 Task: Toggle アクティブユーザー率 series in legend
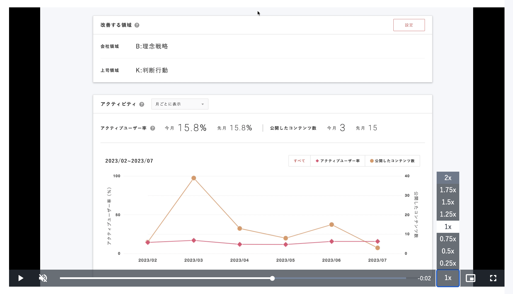[338, 161]
